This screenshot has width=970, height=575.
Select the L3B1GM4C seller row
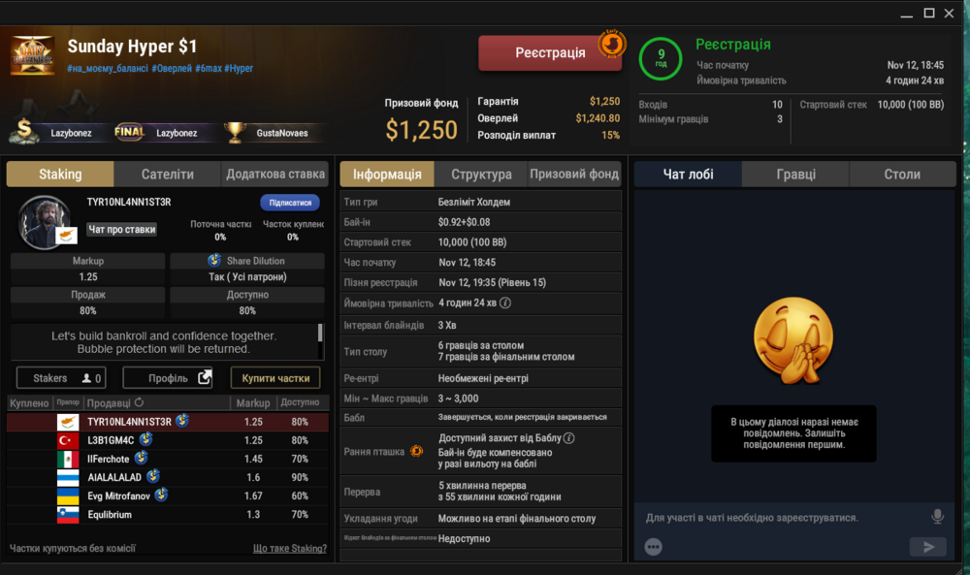click(x=167, y=440)
